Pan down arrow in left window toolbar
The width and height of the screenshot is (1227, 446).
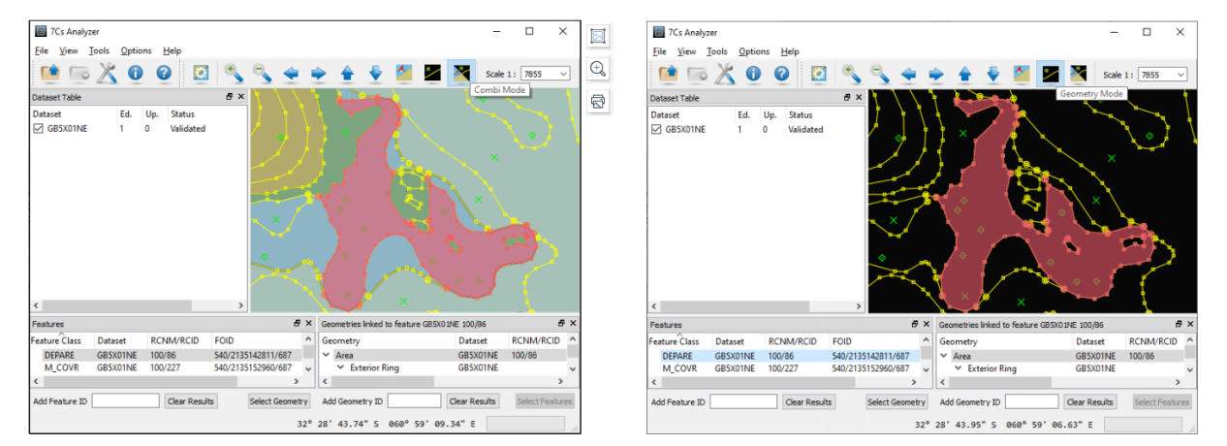375,73
